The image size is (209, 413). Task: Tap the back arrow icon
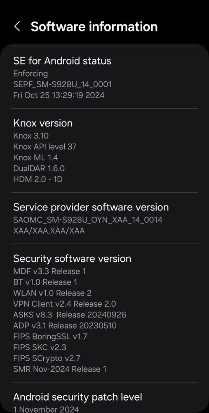point(17,26)
